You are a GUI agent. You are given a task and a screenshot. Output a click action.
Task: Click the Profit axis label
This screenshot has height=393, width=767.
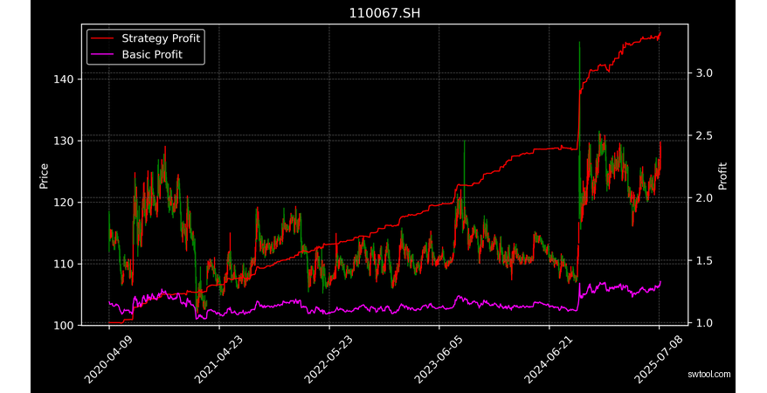(722, 176)
